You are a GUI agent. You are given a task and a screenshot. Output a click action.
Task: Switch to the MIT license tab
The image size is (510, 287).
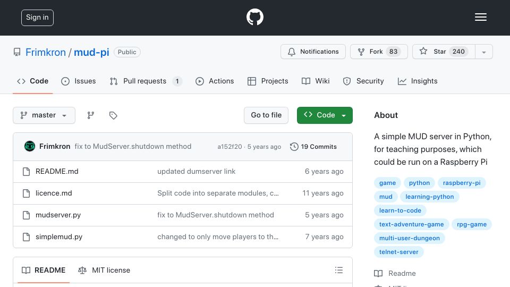click(x=104, y=270)
